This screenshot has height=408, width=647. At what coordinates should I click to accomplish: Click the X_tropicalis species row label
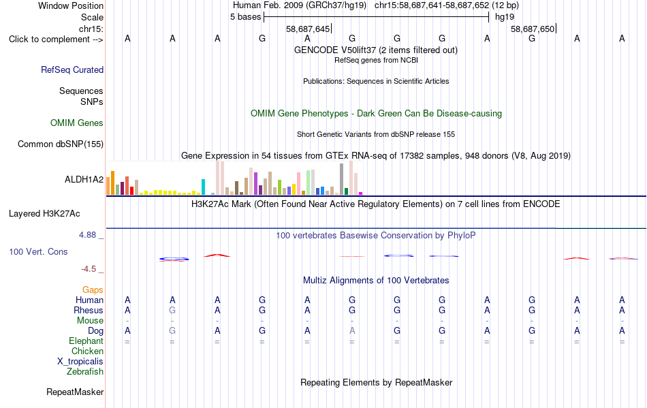click(80, 362)
